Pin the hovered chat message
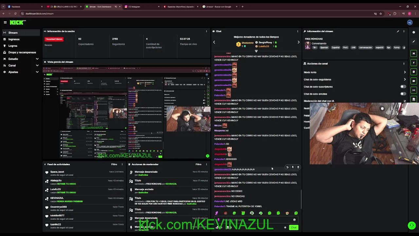This screenshot has width=419, height=236. [x=293, y=167]
